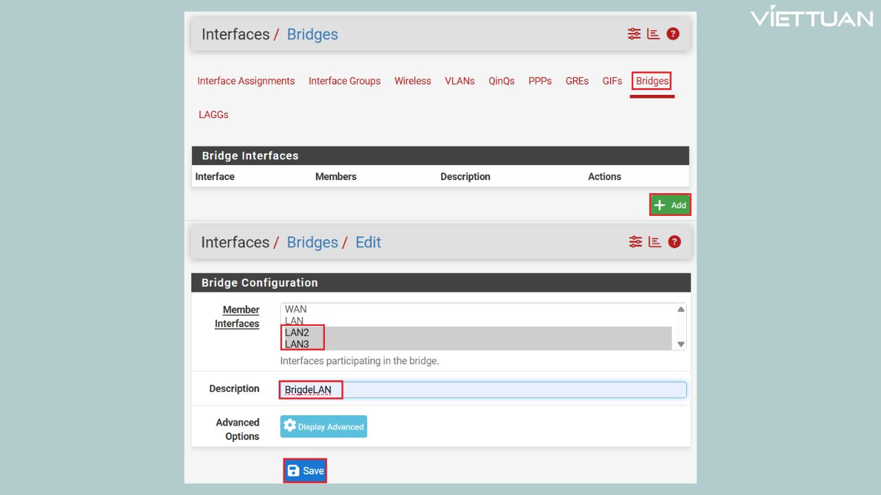Select WAN in Member Interfaces list
This screenshot has height=495, width=881.
pos(296,309)
